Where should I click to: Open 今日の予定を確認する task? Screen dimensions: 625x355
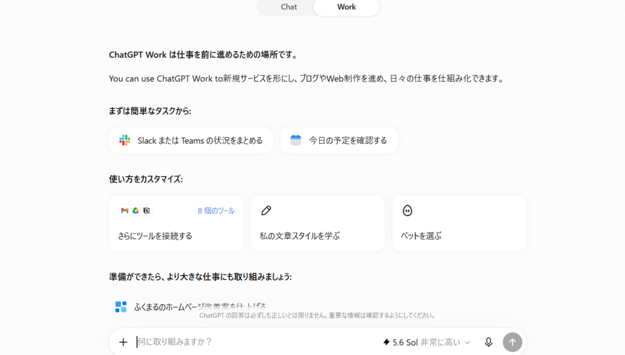[x=339, y=140]
